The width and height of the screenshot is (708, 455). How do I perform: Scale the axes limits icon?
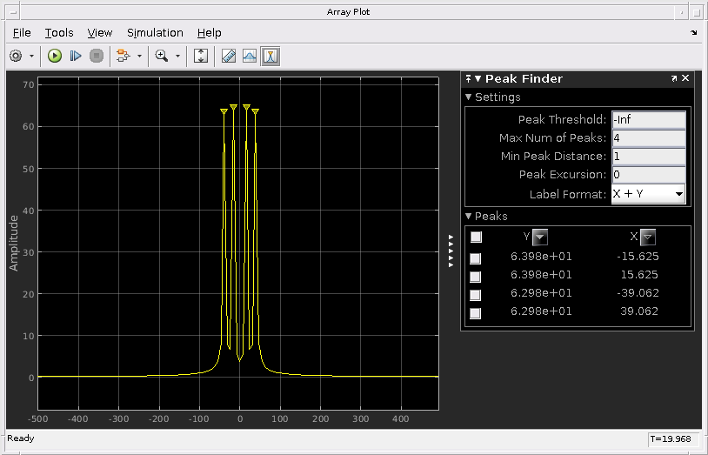pos(200,56)
